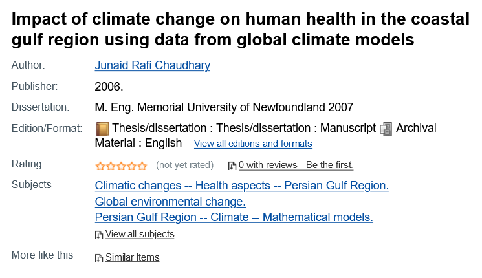Click the jump icon beside reviews link
Viewport: 482px width, 278px height.
tap(232, 166)
